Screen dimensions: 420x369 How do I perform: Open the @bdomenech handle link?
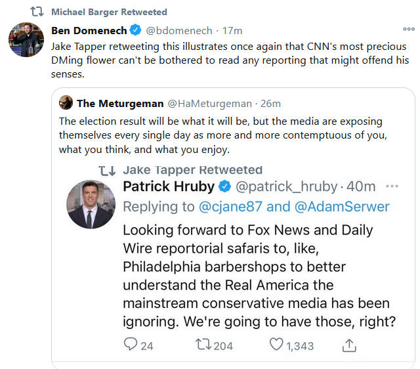tap(180, 30)
